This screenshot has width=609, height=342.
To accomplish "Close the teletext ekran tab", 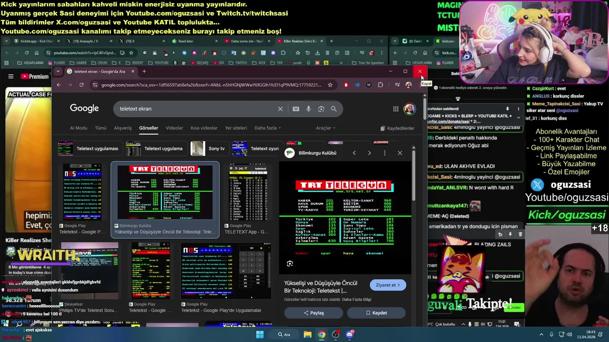I will pyautogui.click(x=133, y=71).
